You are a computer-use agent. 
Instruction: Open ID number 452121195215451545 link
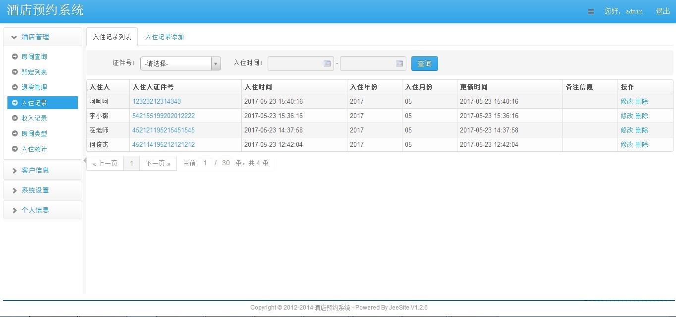(164, 130)
